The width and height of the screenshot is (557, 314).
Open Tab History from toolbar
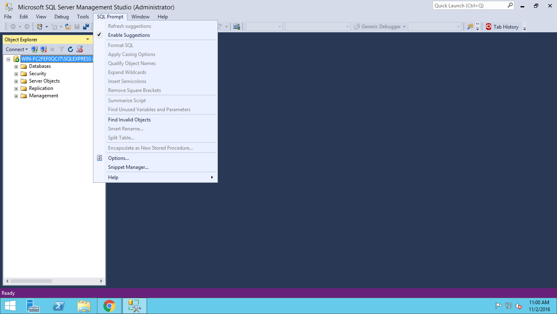[x=502, y=27]
